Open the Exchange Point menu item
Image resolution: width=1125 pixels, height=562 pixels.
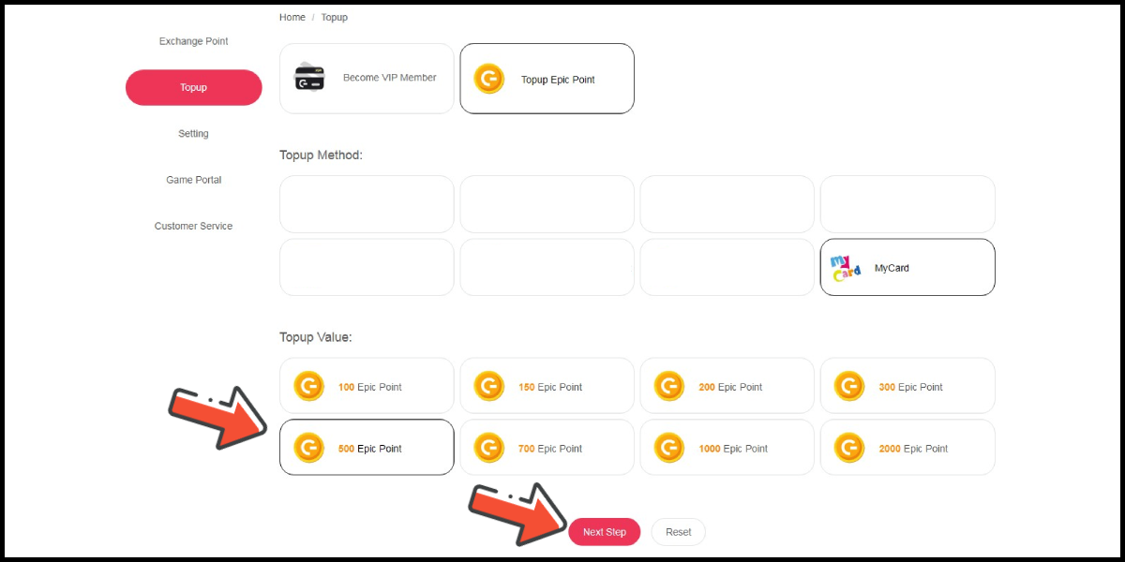pyautogui.click(x=193, y=41)
